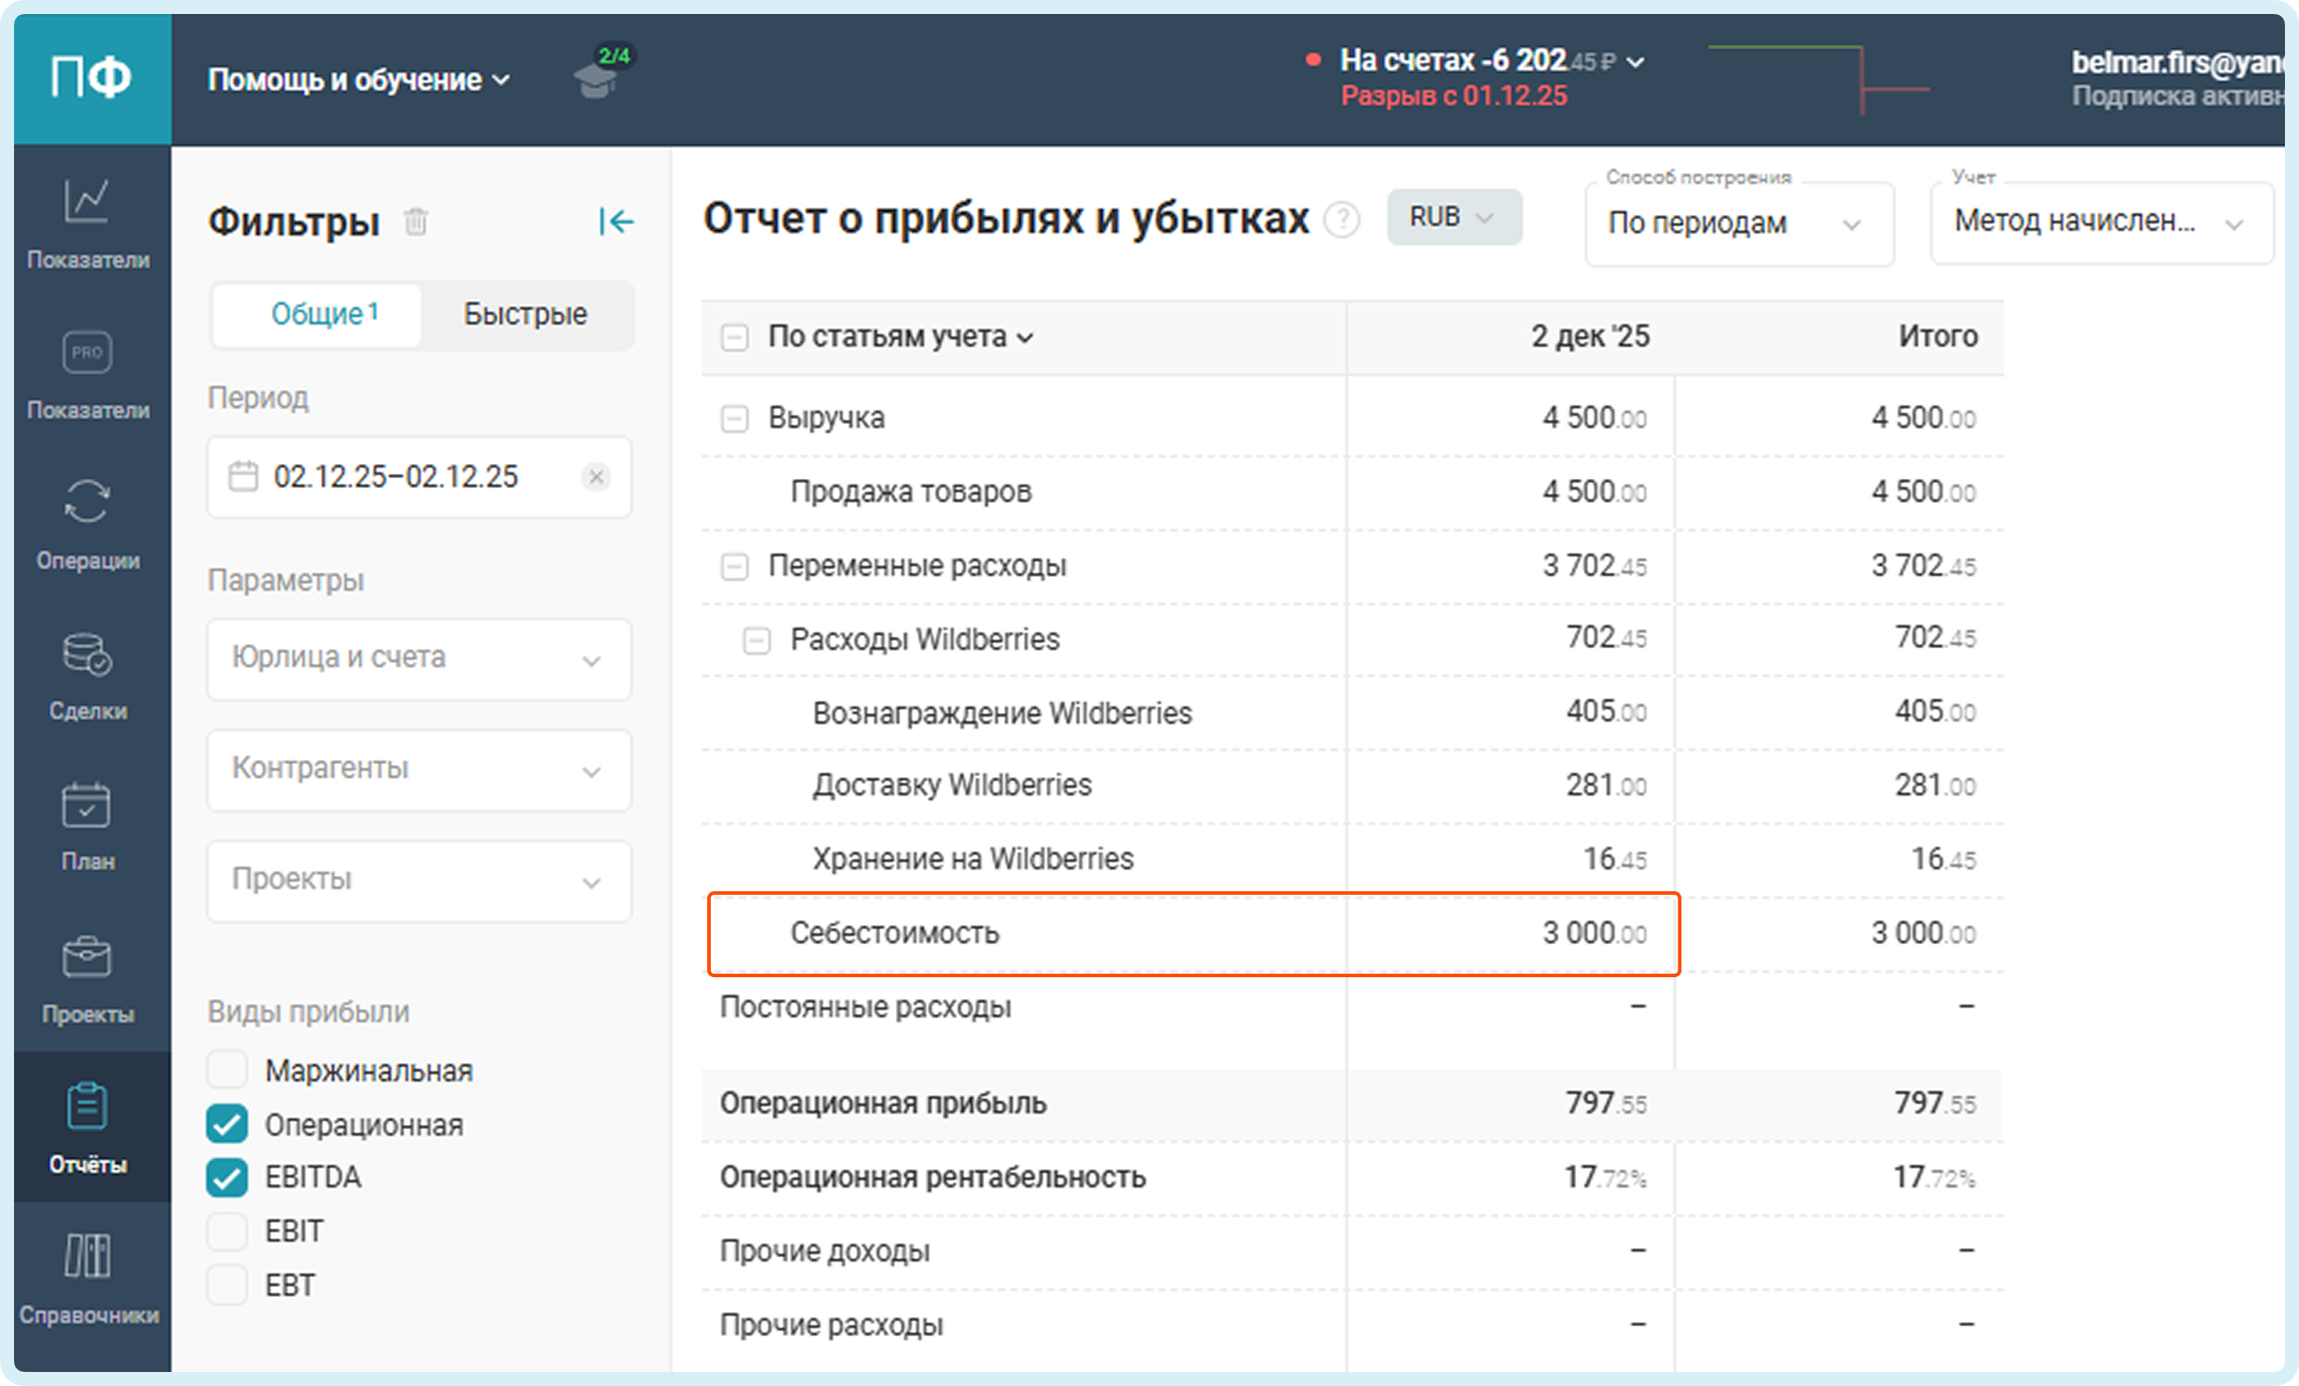Screen dimensions: 2299x1386
Task: Click the trash icon to clear filters
Action: pos(415,222)
